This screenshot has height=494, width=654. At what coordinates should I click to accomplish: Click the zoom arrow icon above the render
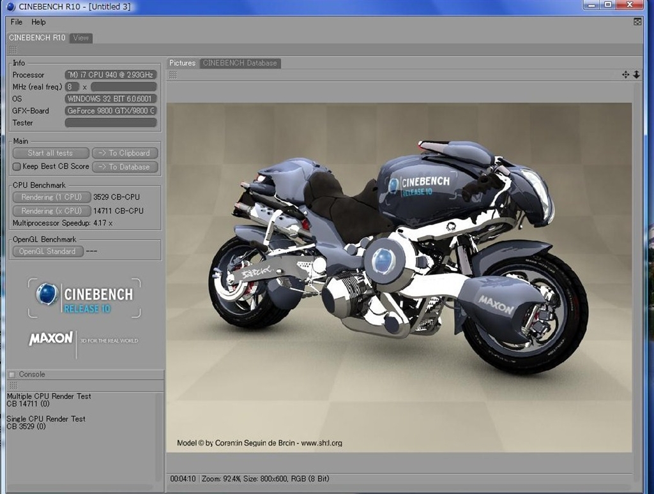[636, 75]
